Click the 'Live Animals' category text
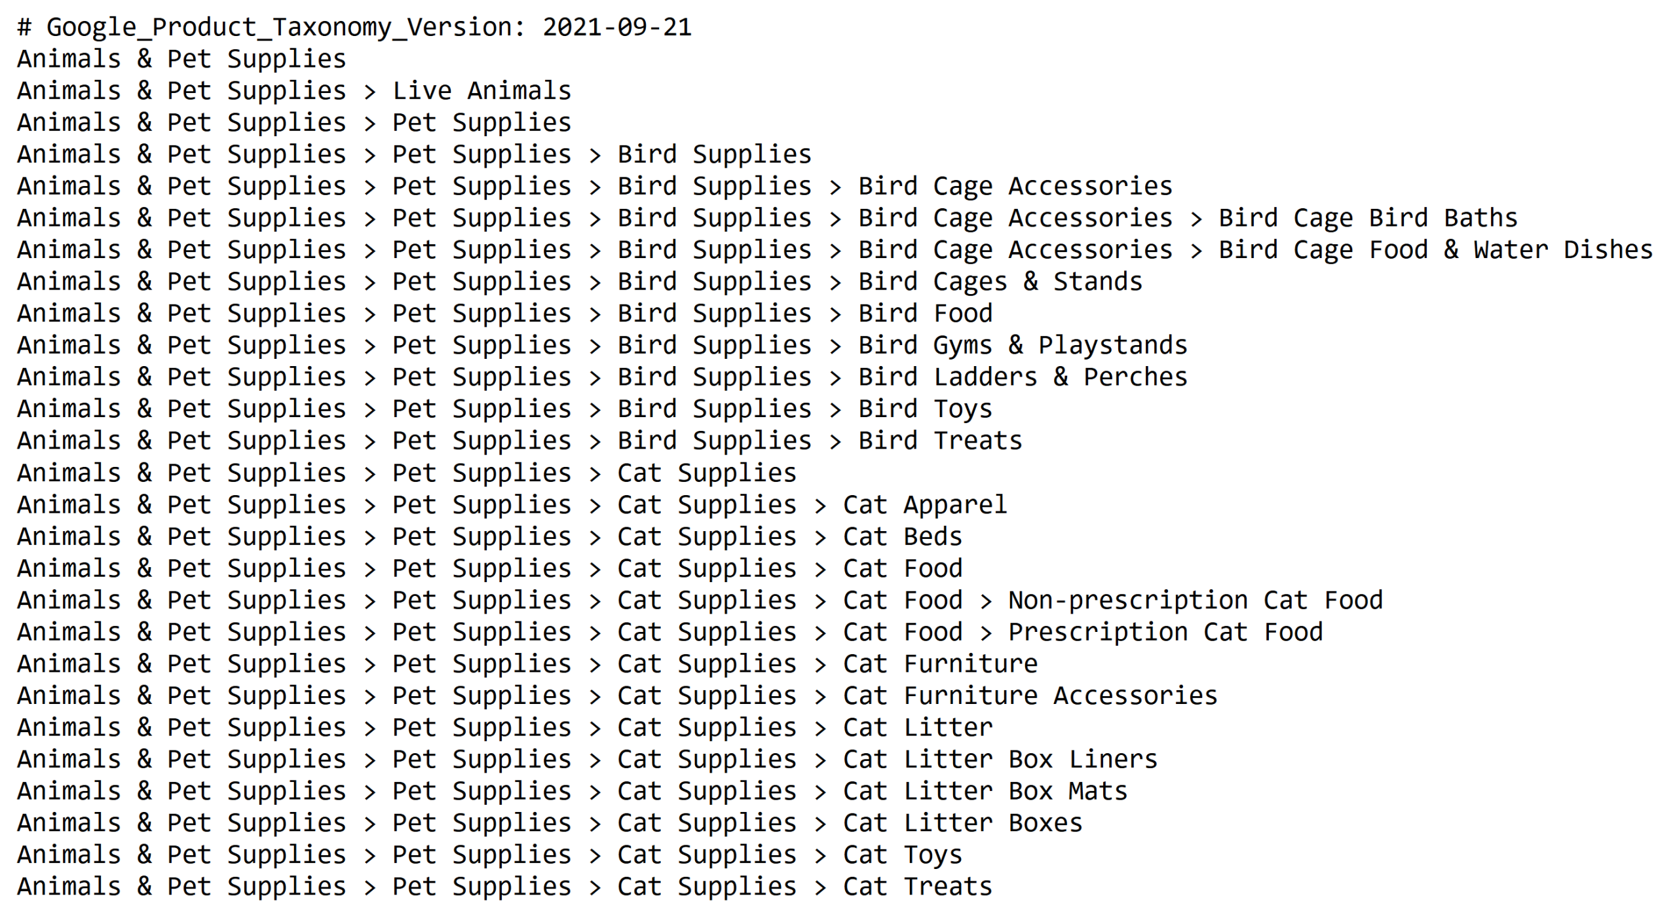The image size is (1677, 905). (x=481, y=91)
